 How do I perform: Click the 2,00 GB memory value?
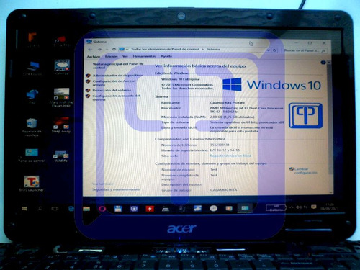point(232,117)
